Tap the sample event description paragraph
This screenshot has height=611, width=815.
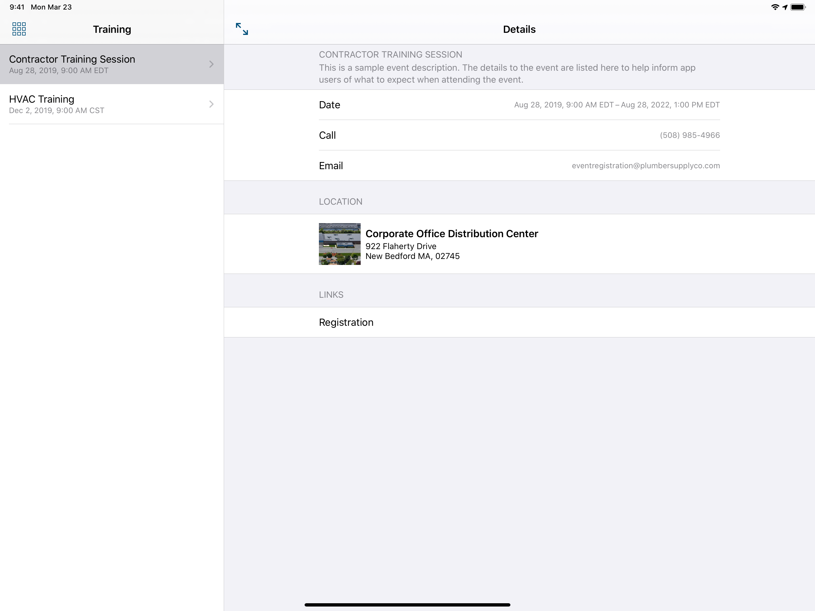click(x=507, y=74)
